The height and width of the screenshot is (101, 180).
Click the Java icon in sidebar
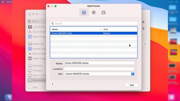(x=30, y=87)
